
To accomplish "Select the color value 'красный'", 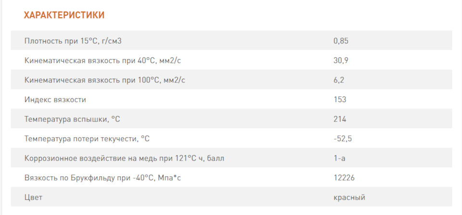I will [x=349, y=198].
